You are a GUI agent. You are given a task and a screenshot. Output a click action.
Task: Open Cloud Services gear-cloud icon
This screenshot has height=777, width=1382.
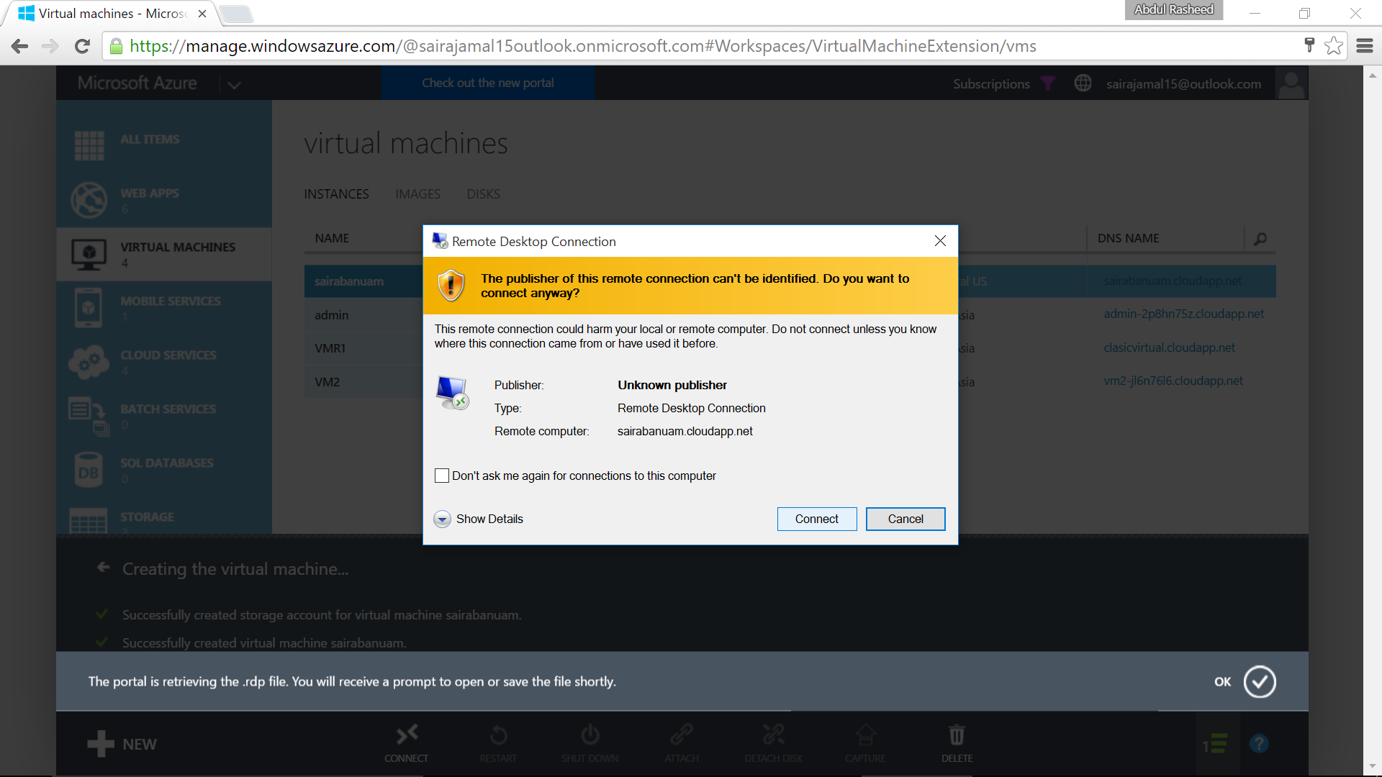click(89, 362)
